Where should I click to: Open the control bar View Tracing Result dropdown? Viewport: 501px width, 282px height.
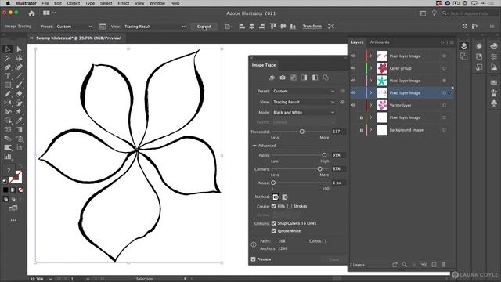[155, 27]
